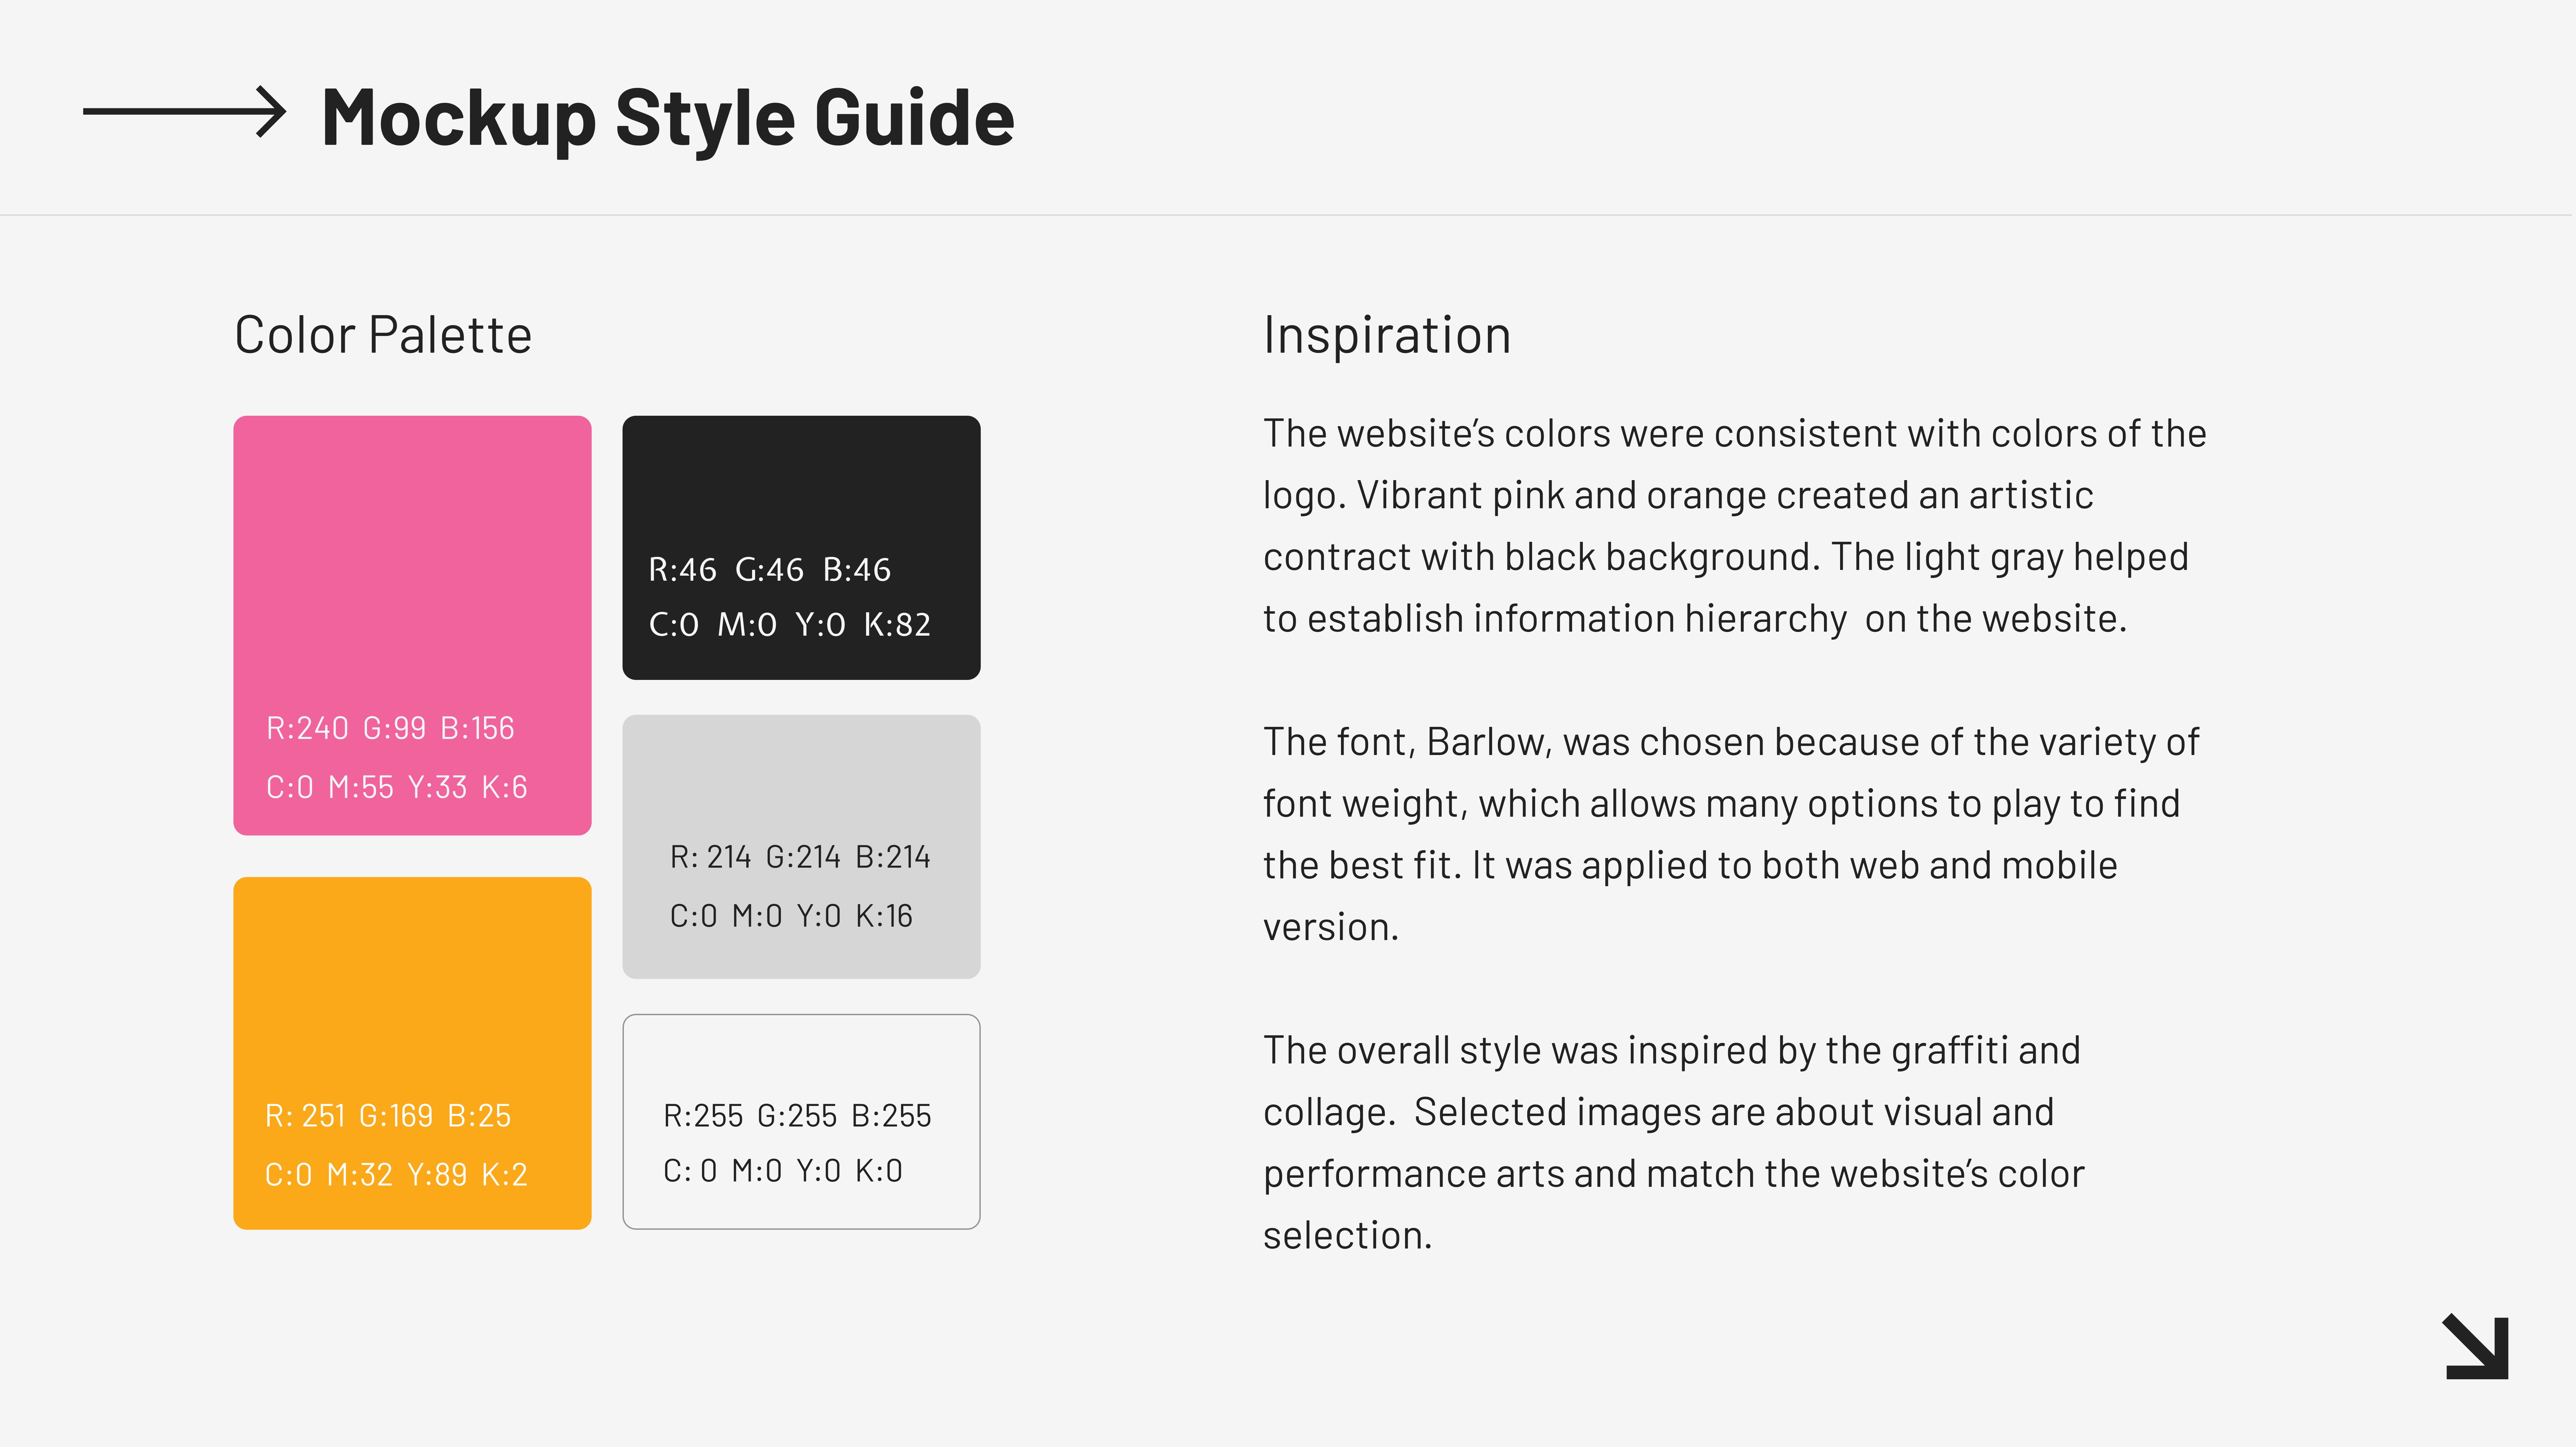Click the R:46 G:46 B:46 label
The image size is (2576, 1447).
769,570
